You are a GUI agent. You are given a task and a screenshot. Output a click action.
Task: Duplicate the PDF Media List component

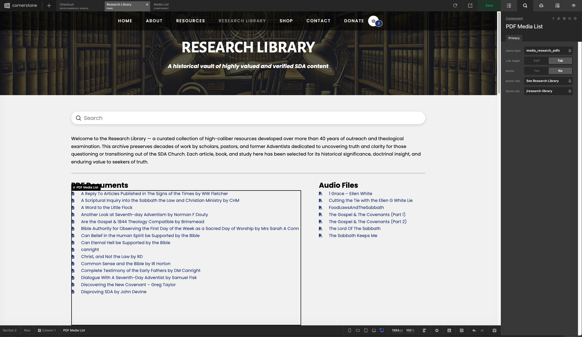click(x=559, y=18)
